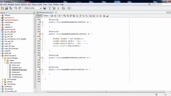Stop macro recording with square icon
Viewport: 171px width, 96px height.
click(x=100, y=16)
